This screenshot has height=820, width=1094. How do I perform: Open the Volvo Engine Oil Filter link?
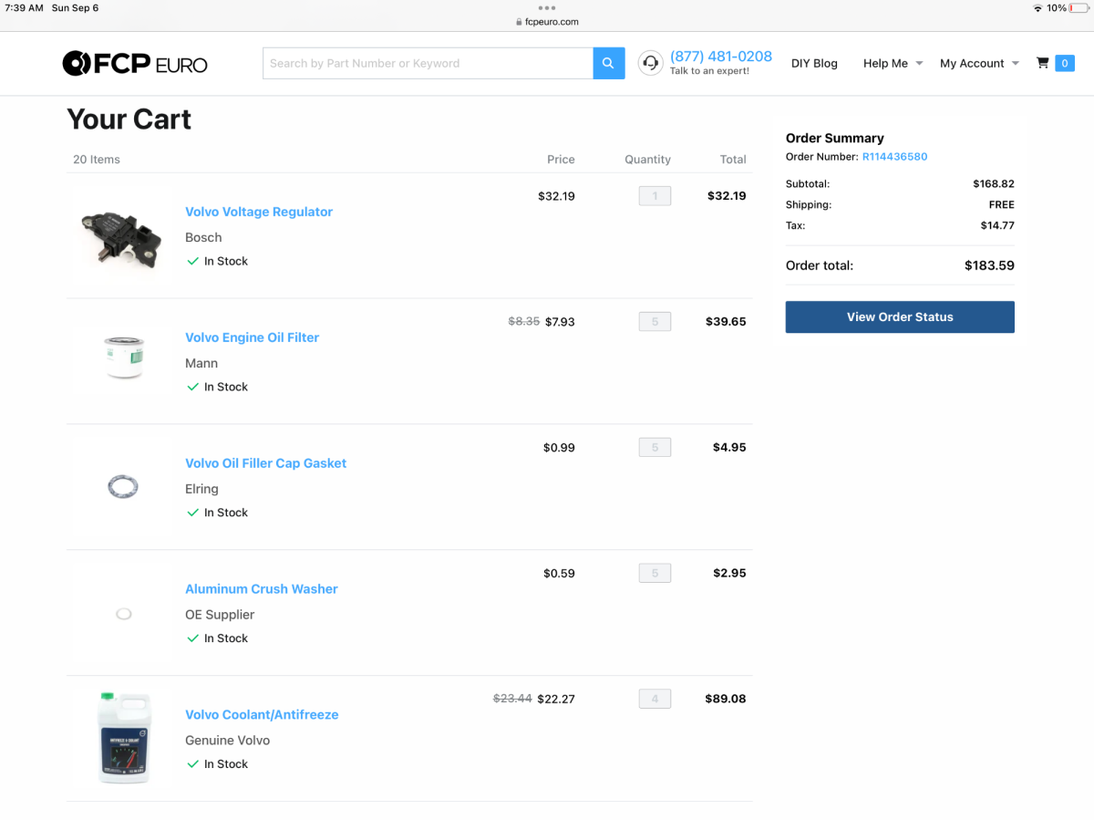pyautogui.click(x=253, y=337)
